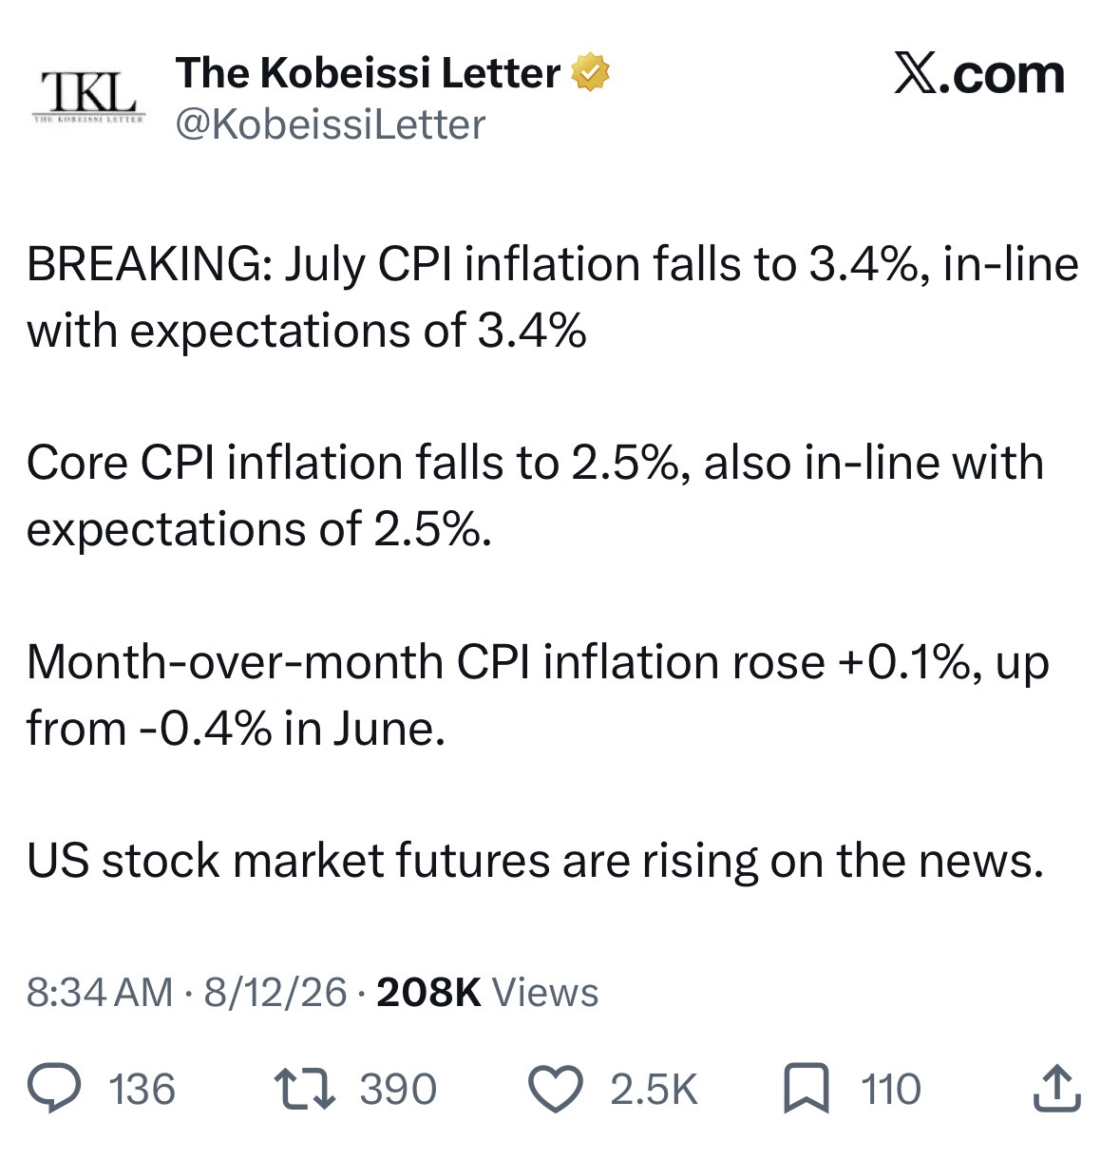Open the reply comment bubble icon

pos(54,1089)
